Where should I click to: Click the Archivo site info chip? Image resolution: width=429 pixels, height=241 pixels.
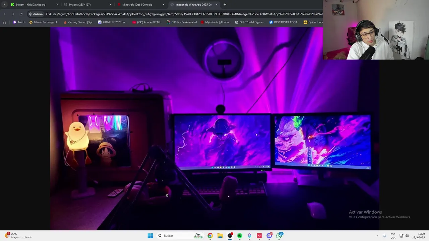point(36,14)
